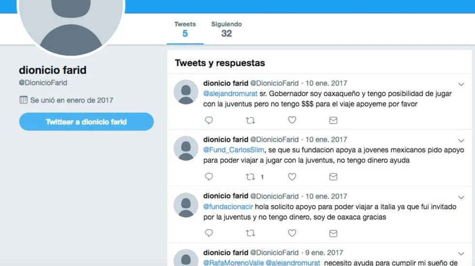Like the @fundacionacir tweet

point(292,233)
